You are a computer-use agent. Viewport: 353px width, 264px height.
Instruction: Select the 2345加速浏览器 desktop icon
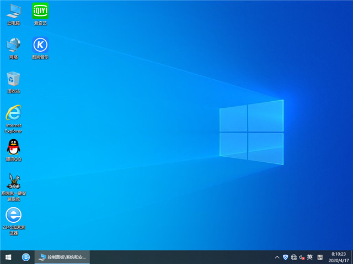point(13,221)
